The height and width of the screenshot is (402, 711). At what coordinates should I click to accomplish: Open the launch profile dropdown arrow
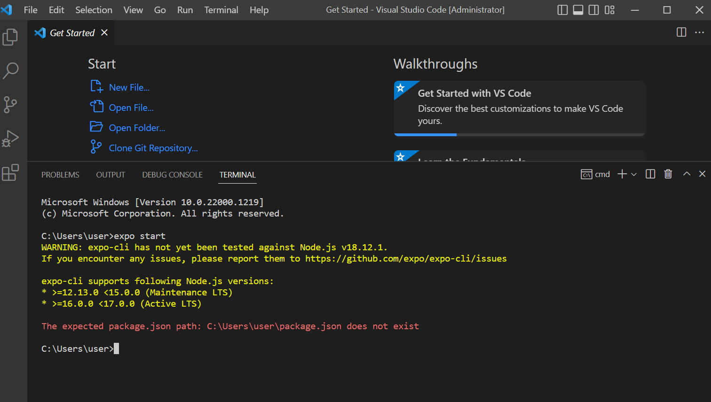pos(634,174)
